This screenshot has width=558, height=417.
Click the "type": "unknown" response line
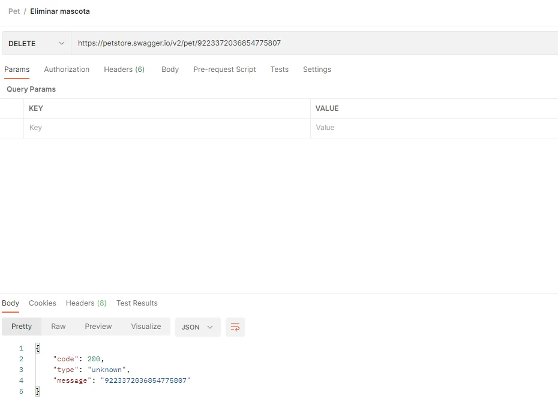(91, 370)
